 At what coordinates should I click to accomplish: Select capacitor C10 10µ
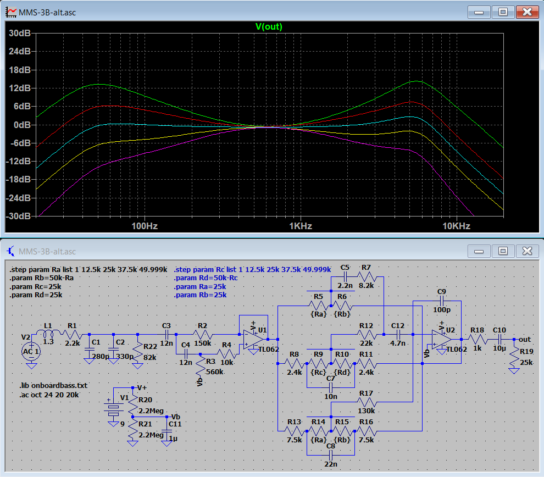click(499, 339)
